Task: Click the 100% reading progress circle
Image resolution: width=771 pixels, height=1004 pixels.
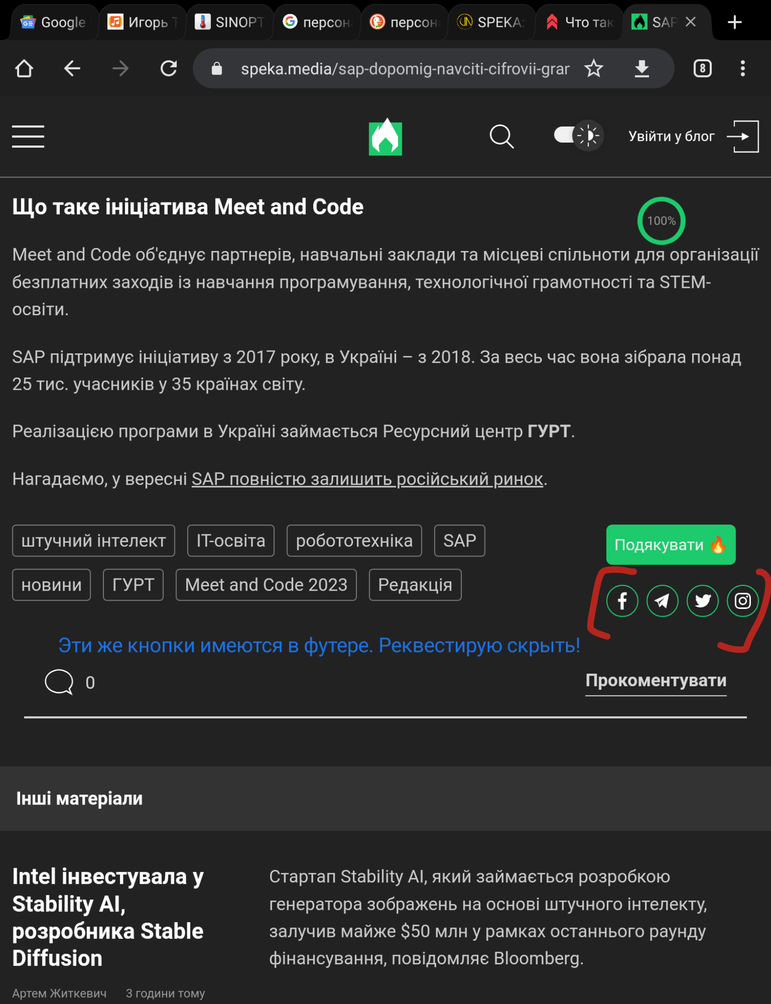Action: tap(661, 221)
